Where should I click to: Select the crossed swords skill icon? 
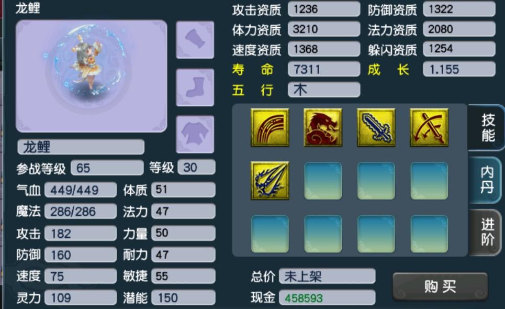click(429, 128)
